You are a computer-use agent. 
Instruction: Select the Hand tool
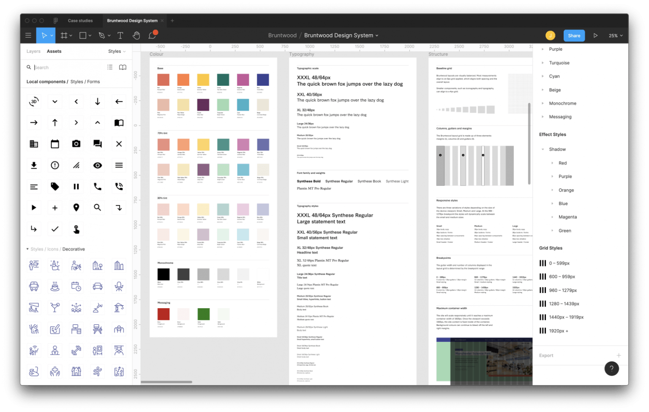tap(136, 35)
